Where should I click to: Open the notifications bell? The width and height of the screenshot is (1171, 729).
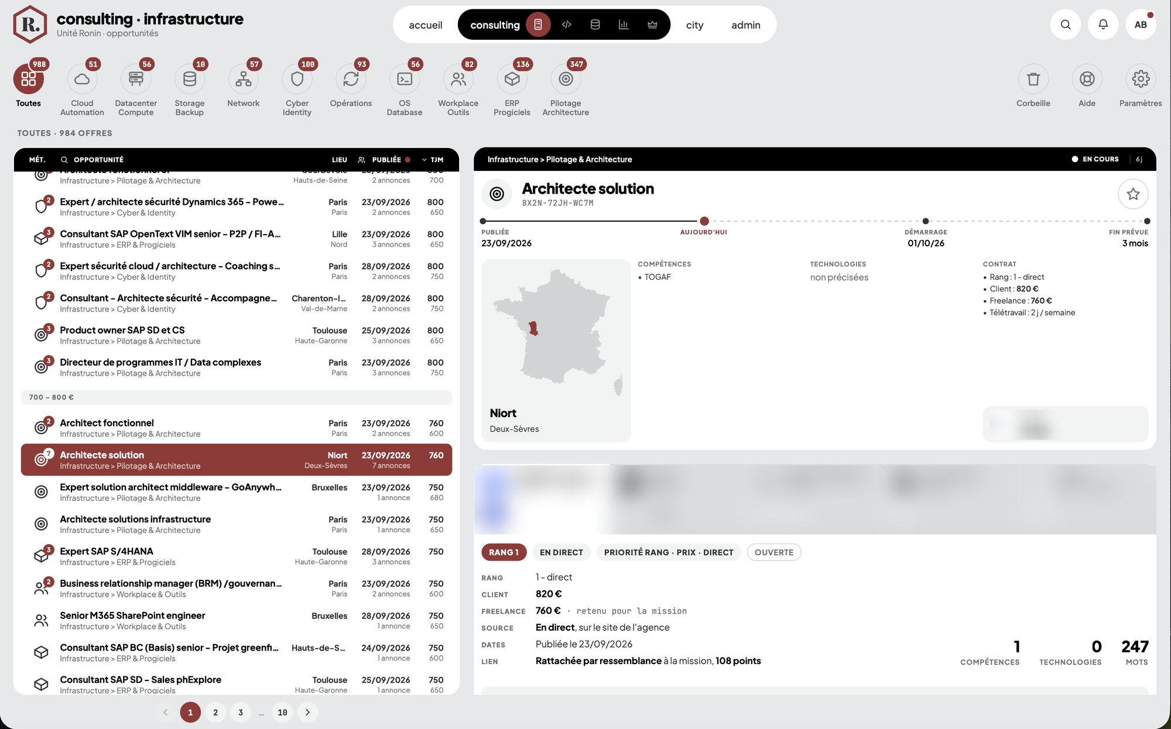(x=1103, y=25)
